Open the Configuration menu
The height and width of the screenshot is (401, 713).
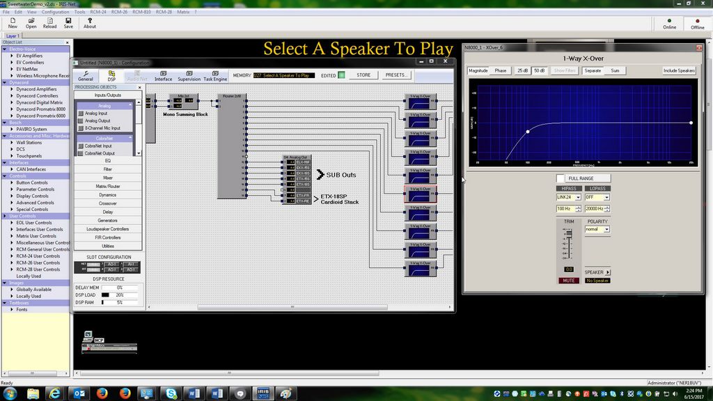click(56, 12)
